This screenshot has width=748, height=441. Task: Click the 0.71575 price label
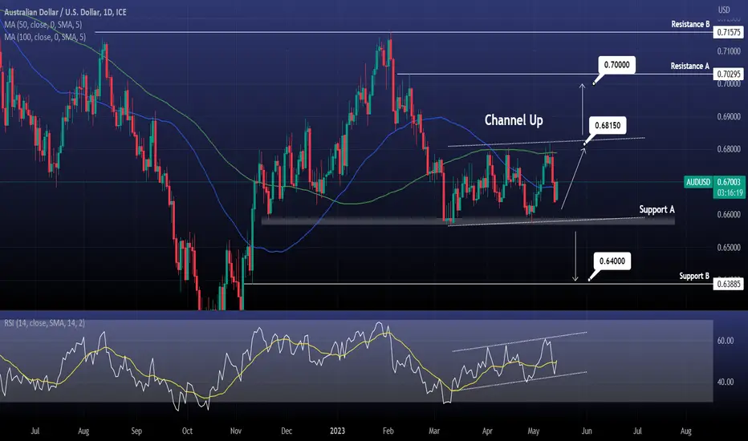(729, 32)
